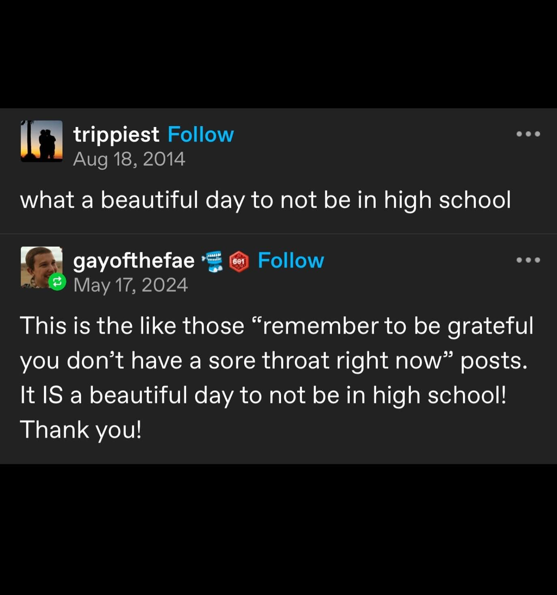This screenshot has width=557, height=595.
Task: Open gayofthefae's blog by clicking the username
Action: 133,260
